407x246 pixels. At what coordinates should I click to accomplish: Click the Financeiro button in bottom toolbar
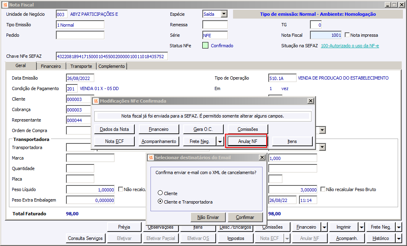coord(306,227)
